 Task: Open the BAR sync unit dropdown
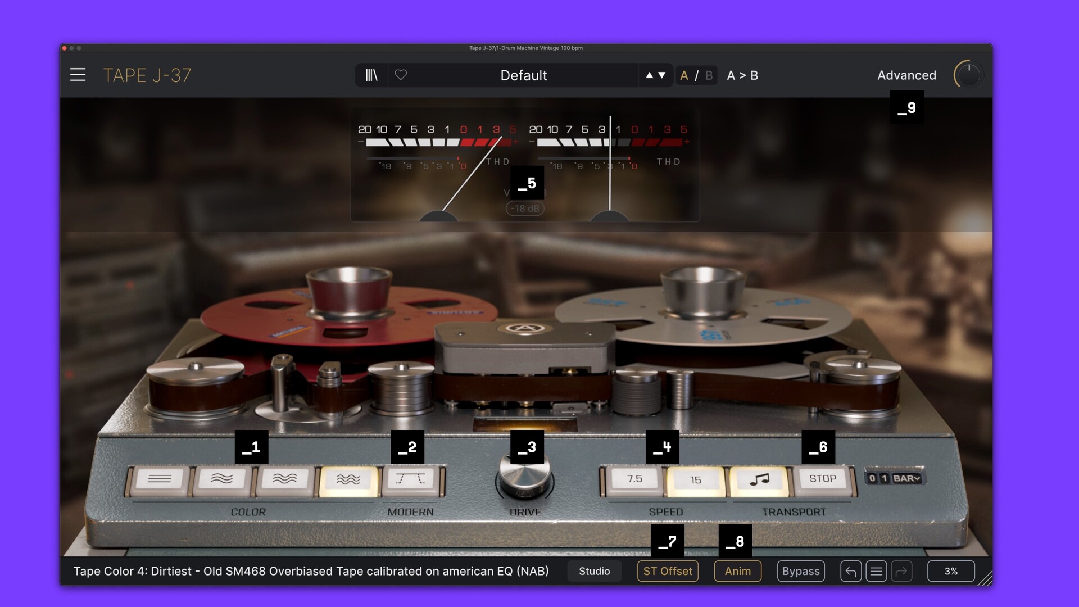(x=907, y=478)
